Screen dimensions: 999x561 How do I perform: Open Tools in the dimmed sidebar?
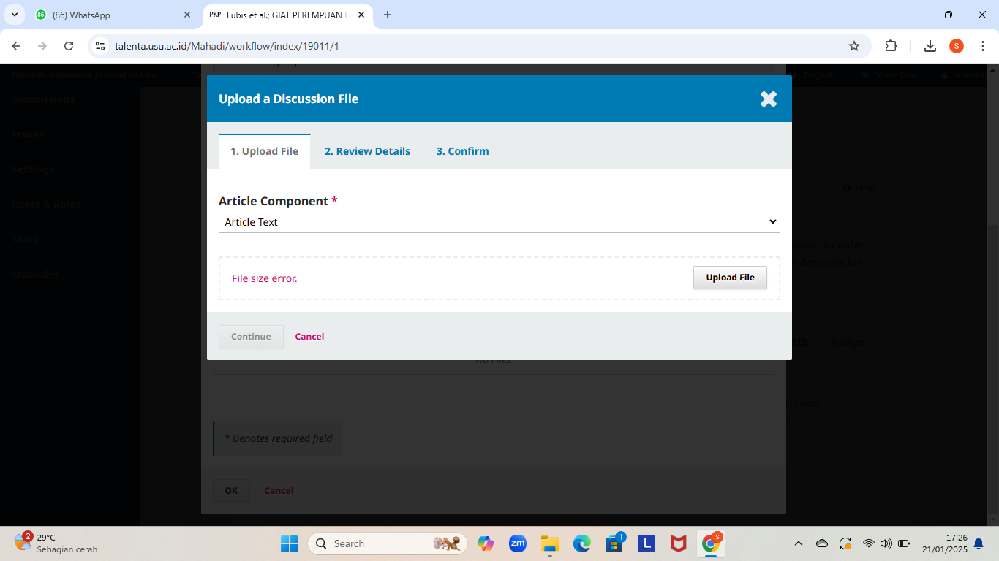click(x=25, y=240)
